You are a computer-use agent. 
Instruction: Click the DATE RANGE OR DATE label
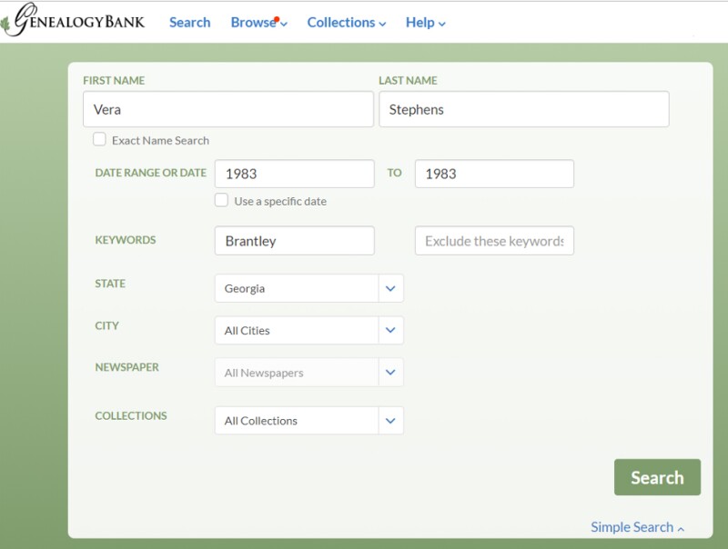150,173
